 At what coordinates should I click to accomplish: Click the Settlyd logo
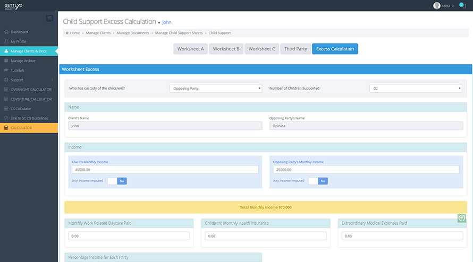coord(13,5)
